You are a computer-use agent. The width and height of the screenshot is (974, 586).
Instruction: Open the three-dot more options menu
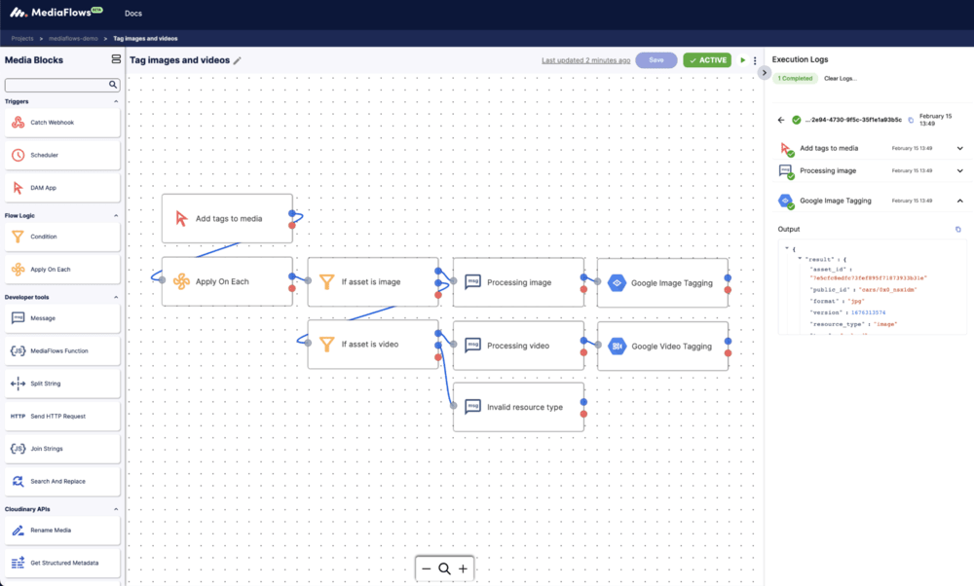point(755,60)
